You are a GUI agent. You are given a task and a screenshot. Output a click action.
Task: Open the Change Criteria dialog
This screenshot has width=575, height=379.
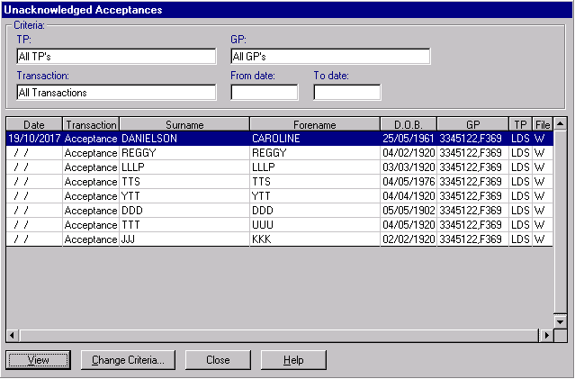pos(128,360)
